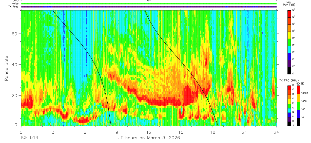This screenshot has height=143, width=311.
Task: Pick the green segment of NOISE colorbar
Action: [298, 106]
